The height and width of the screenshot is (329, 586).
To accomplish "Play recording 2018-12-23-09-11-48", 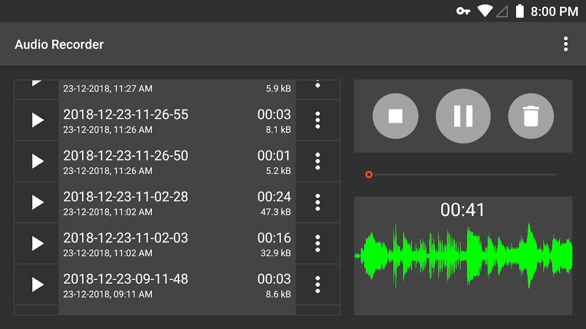I will point(37,285).
